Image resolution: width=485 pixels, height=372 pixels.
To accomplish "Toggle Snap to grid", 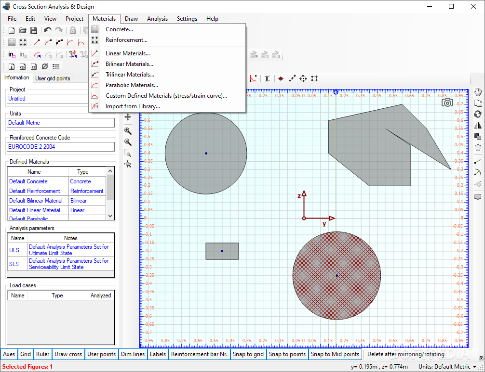I will (x=248, y=354).
